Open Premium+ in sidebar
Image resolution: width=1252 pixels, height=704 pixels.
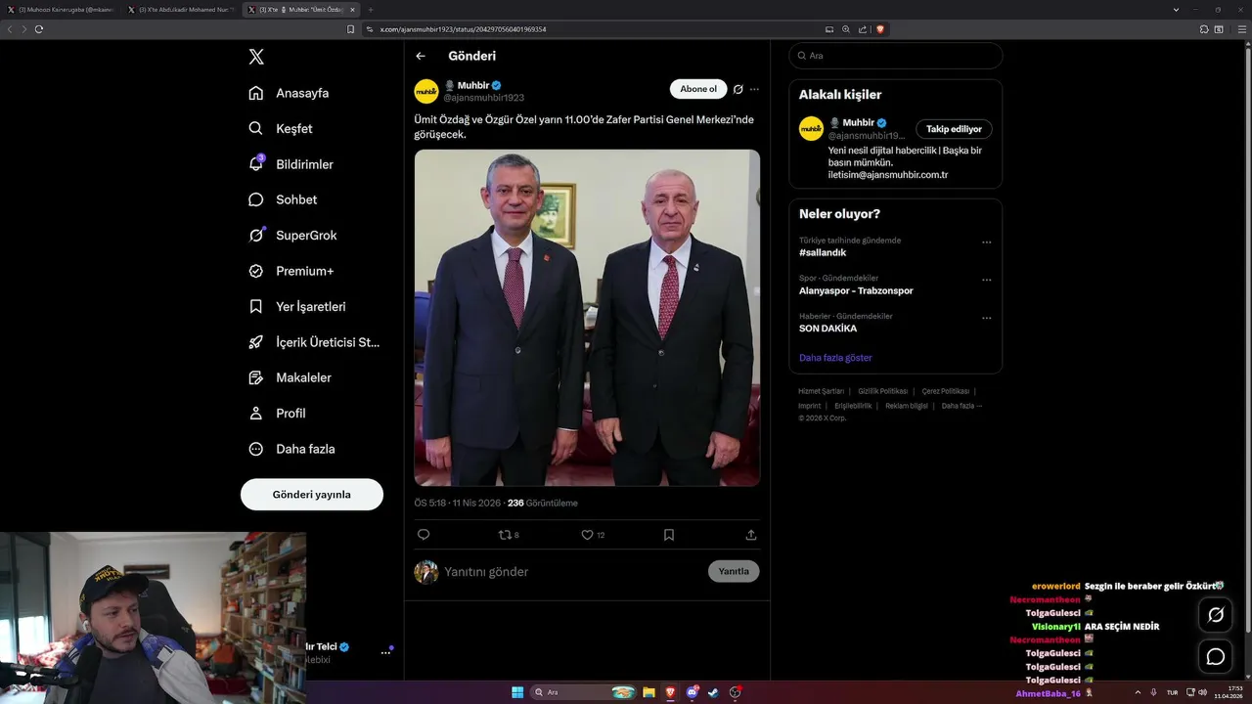(x=291, y=271)
